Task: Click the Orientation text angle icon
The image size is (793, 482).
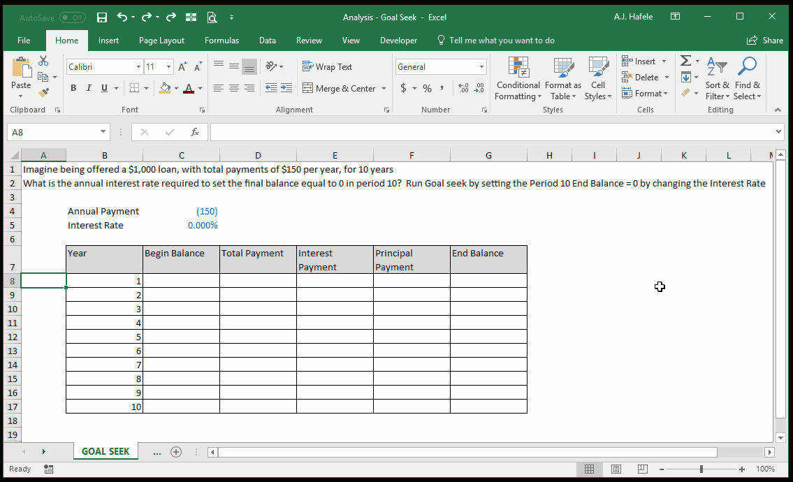Action: tap(272, 66)
